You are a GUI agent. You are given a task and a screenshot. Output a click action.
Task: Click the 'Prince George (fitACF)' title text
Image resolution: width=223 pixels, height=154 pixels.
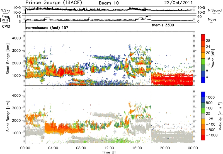[x=54, y=3]
